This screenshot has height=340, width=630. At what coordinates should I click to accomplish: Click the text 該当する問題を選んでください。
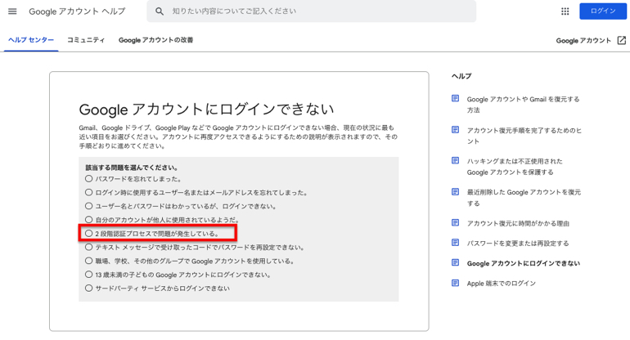point(132,168)
